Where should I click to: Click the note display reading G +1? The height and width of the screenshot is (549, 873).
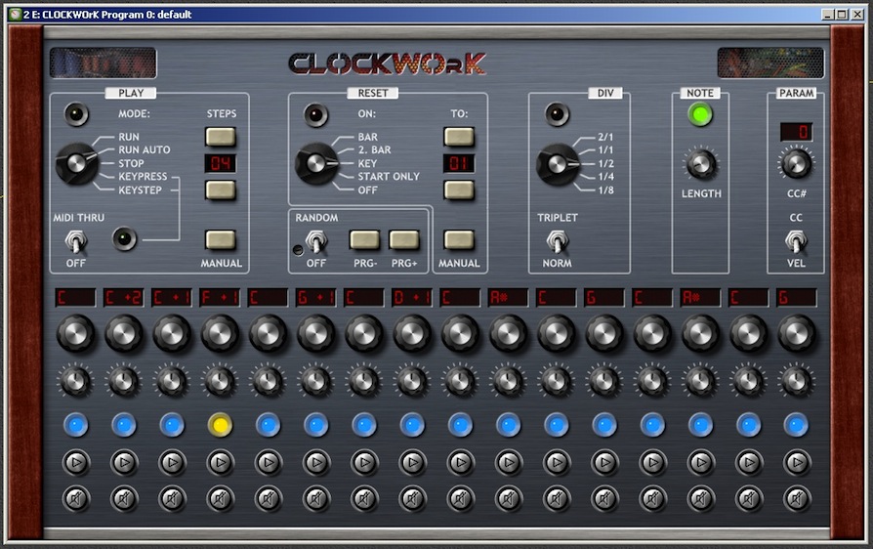pos(315,298)
